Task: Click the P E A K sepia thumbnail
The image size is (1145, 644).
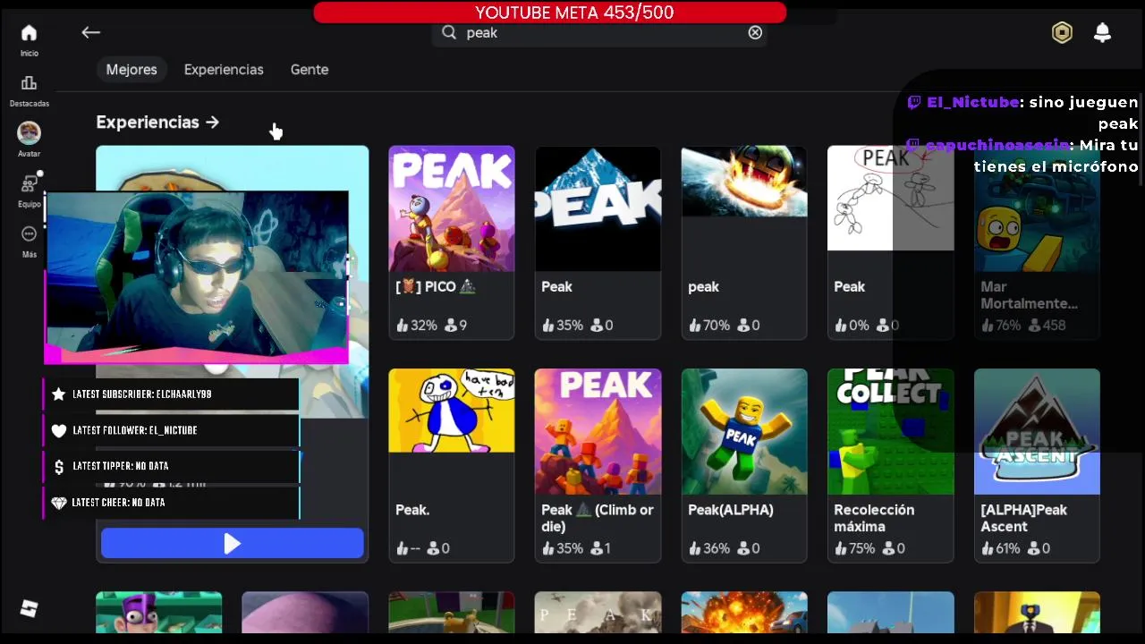Action: 598,613
